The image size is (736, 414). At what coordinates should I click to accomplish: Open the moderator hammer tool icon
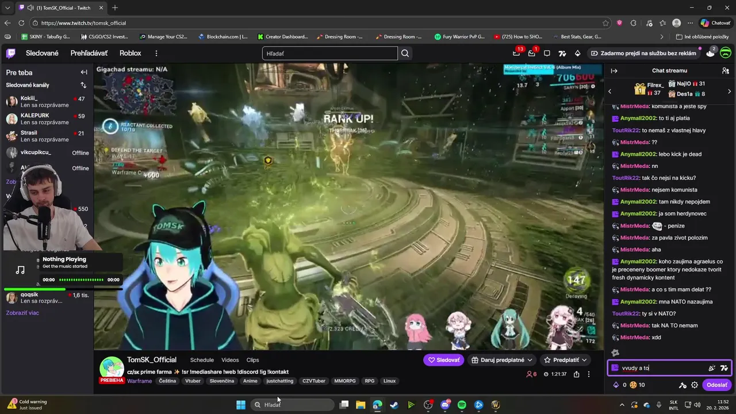click(683, 385)
